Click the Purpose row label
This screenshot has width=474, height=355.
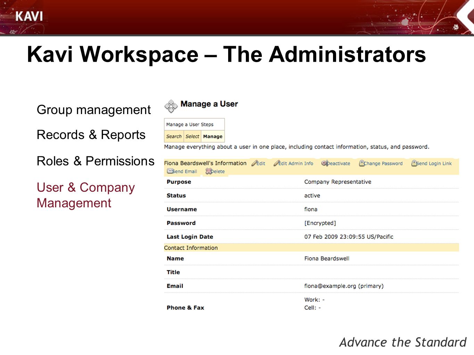tap(179, 182)
